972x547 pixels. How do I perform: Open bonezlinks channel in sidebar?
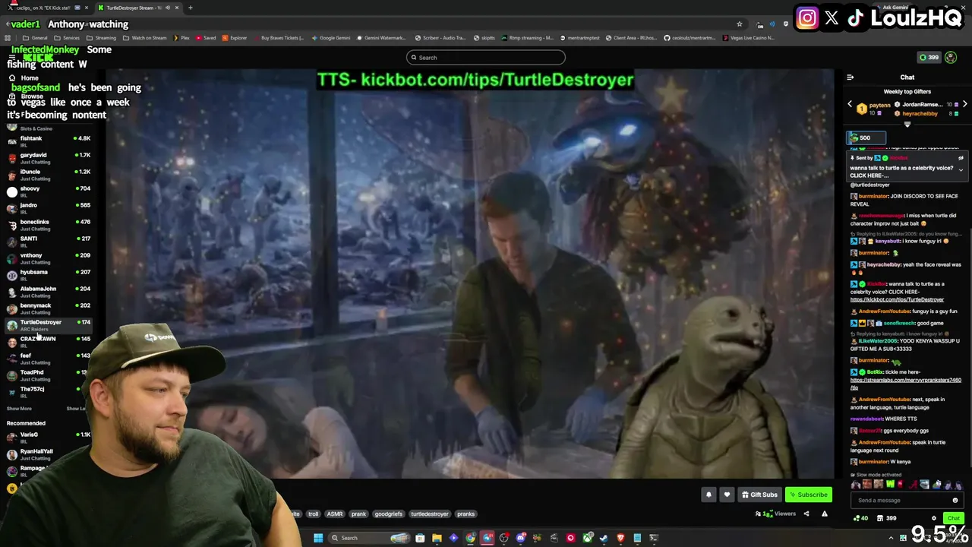pos(49,225)
